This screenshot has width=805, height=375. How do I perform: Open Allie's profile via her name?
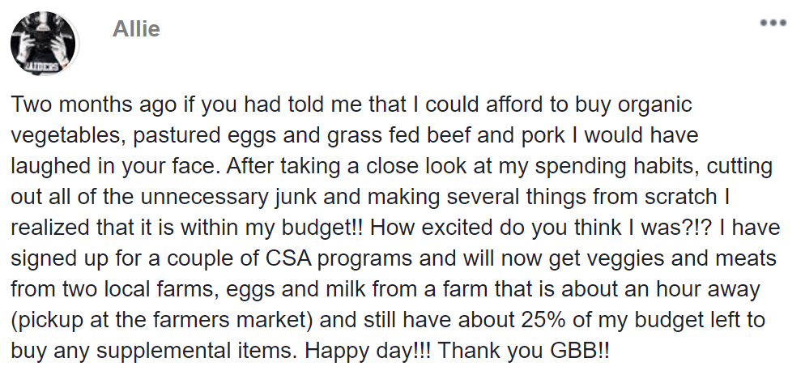click(136, 30)
